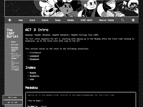The height and width of the screenshot is (107, 143).
Task: Click the Meadow section heading
Action: click(32, 88)
